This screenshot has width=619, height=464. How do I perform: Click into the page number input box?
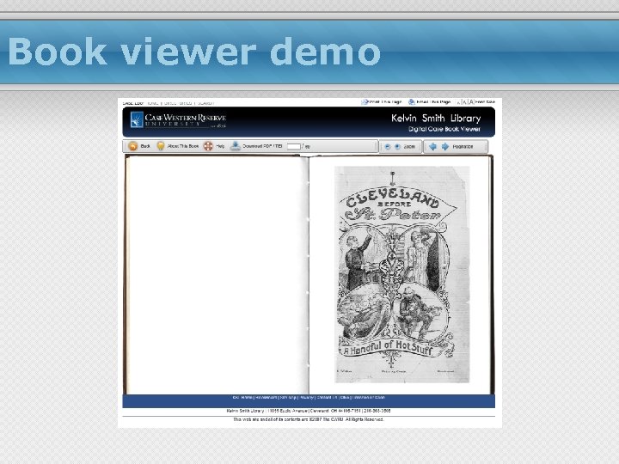[294, 146]
